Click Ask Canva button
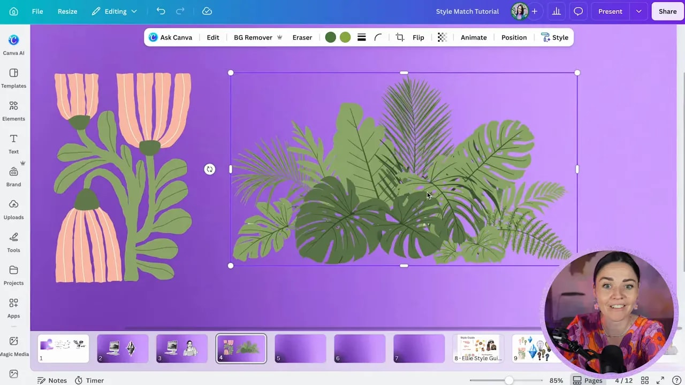 pos(171,37)
